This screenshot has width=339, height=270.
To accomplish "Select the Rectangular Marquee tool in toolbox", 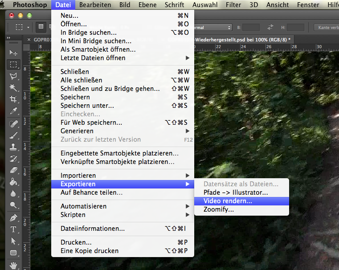I will 13,65.
